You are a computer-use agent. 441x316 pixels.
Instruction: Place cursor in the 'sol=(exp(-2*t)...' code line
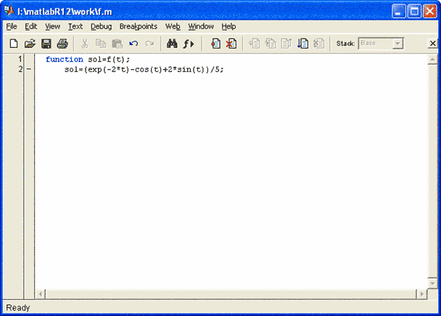coord(144,69)
